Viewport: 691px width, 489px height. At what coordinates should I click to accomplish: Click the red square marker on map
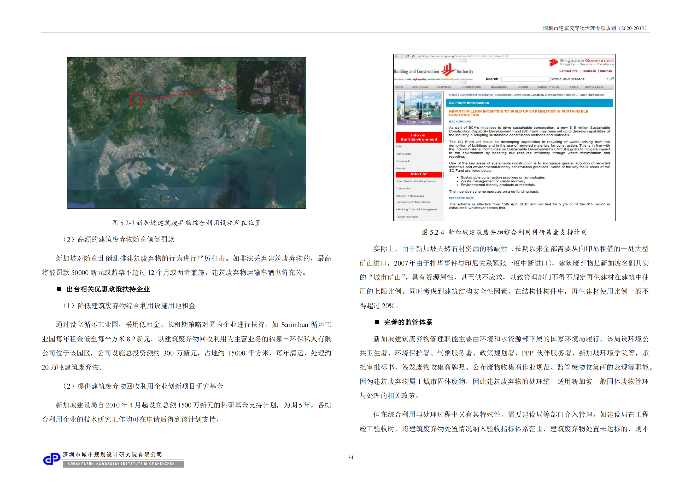click(136, 100)
